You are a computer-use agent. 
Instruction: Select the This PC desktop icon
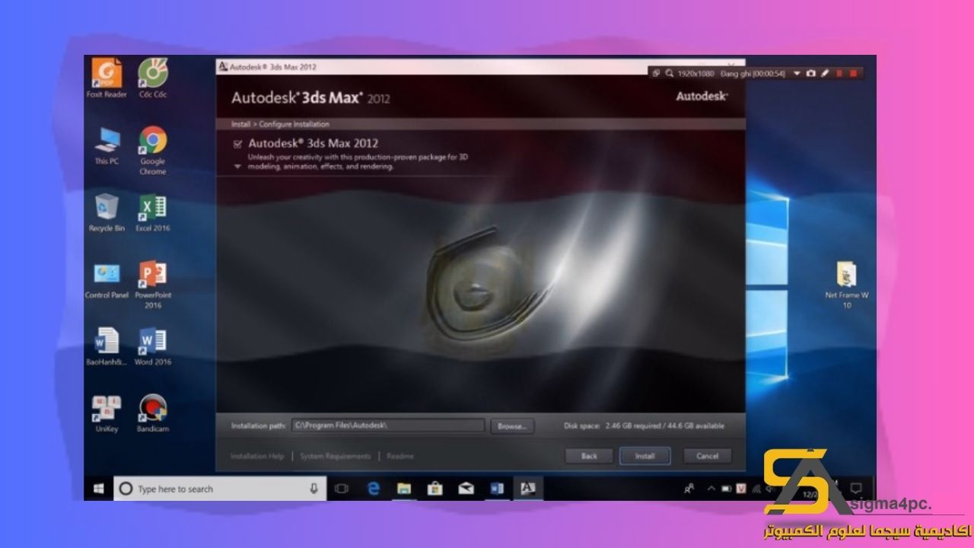[x=107, y=145]
